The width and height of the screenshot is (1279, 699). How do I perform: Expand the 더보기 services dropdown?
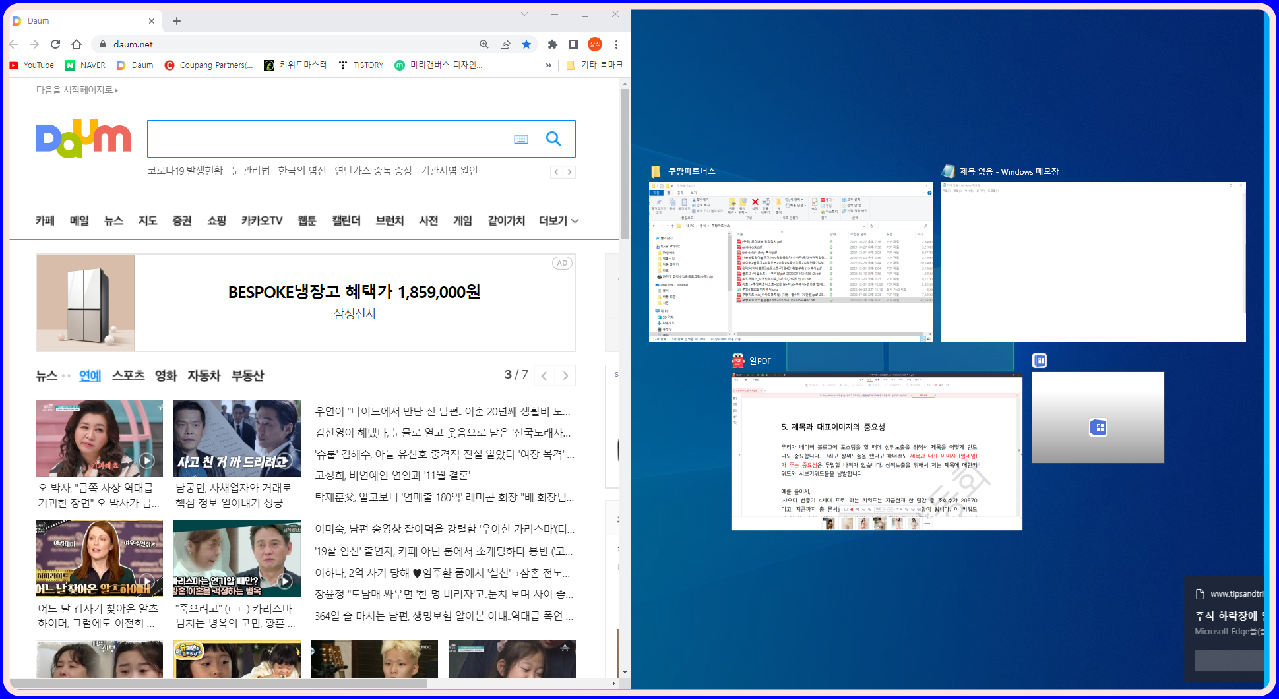click(x=558, y=220)
